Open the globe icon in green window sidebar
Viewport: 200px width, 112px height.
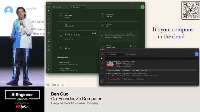49,50
